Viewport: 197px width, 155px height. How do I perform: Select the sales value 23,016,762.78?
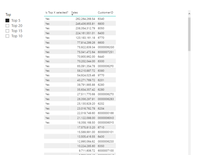86,108
